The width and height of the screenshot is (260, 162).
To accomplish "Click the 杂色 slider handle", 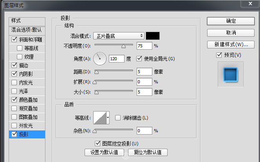I will pos(94,131).
